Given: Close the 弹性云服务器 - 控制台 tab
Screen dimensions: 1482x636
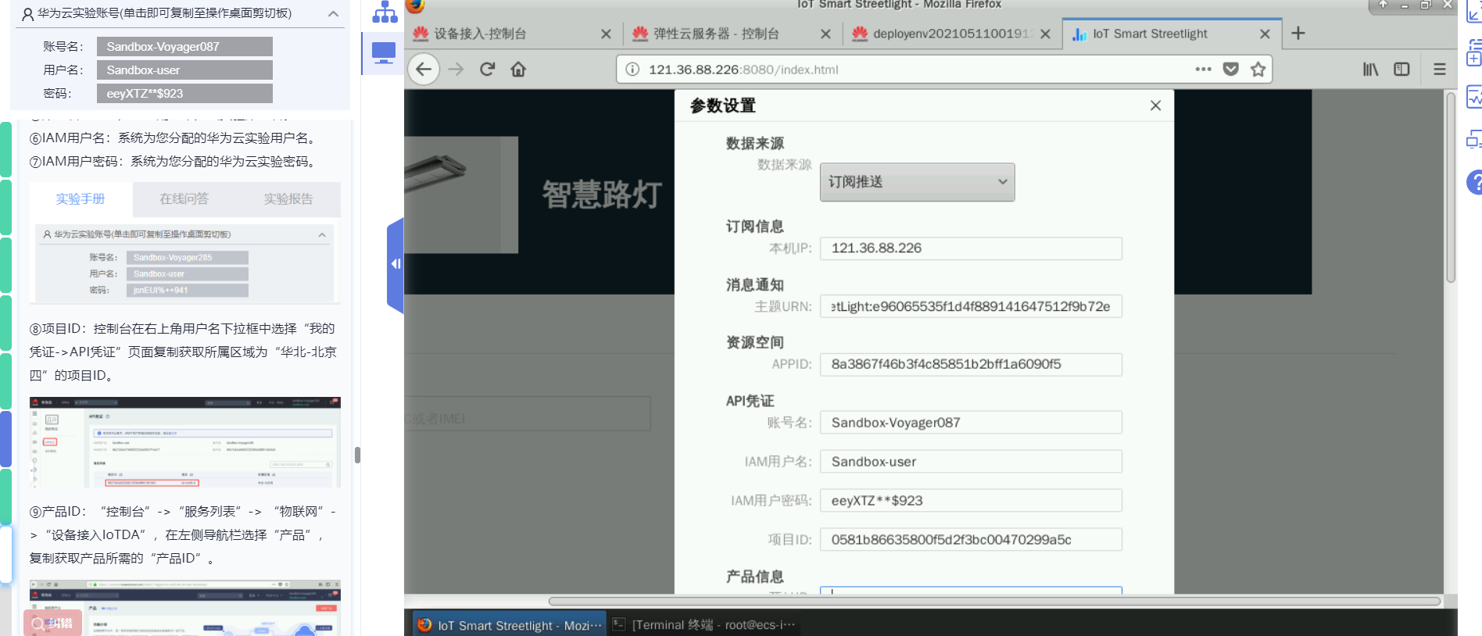Looking at the screenshot, I should click(x=825, y=34).
